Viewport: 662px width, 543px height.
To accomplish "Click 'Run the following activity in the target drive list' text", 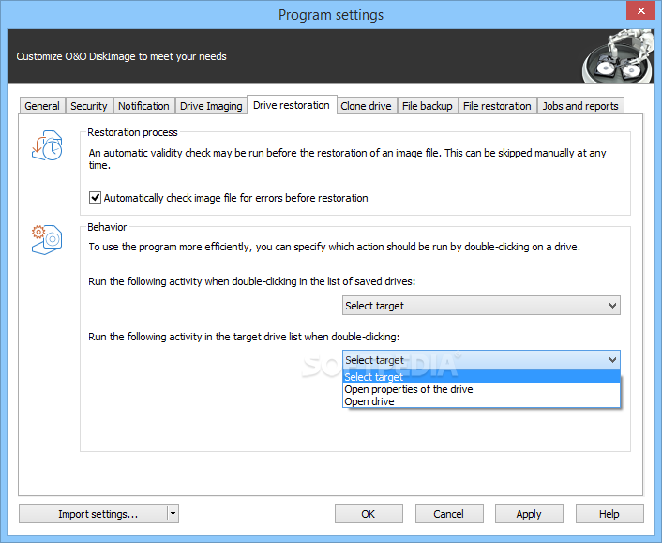I will point(244,337).
